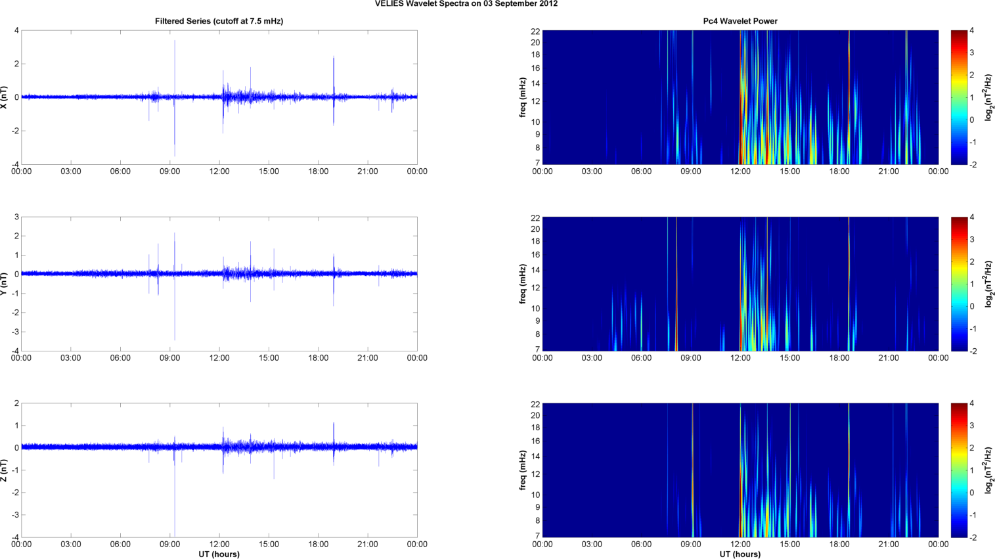The height and width of the screenshot is (559, 995).
Task: Click the 'Pc4 Wavelet Power' title
Action: (740, 21)
